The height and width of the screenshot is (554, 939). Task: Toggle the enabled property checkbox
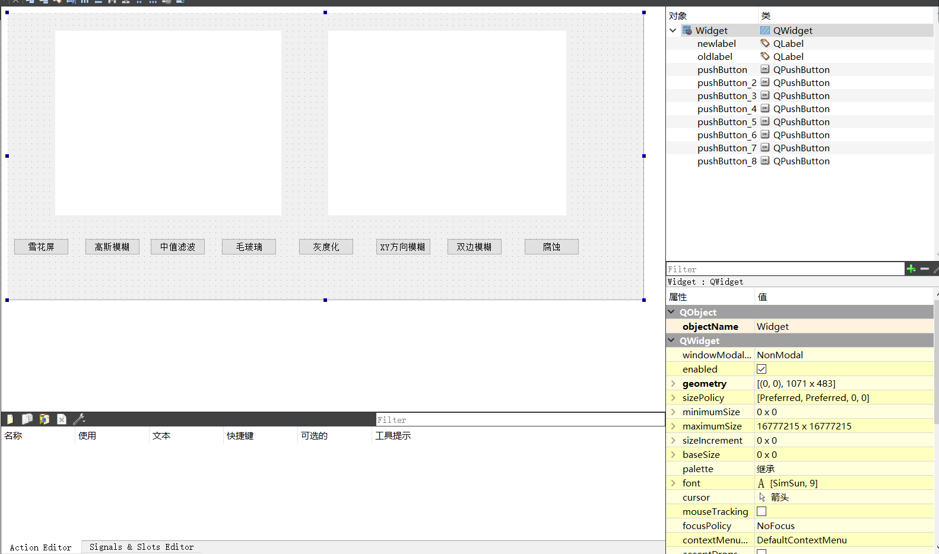tap(762, 369)
